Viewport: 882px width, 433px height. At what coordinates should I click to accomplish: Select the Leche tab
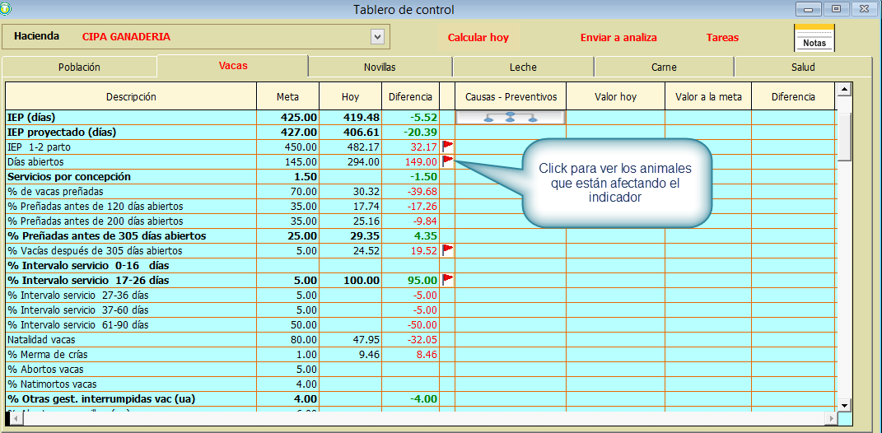523,68
